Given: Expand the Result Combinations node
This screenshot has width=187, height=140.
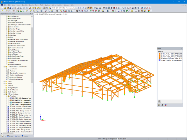Looking at the screenshot, I should [x=6, y=79].
